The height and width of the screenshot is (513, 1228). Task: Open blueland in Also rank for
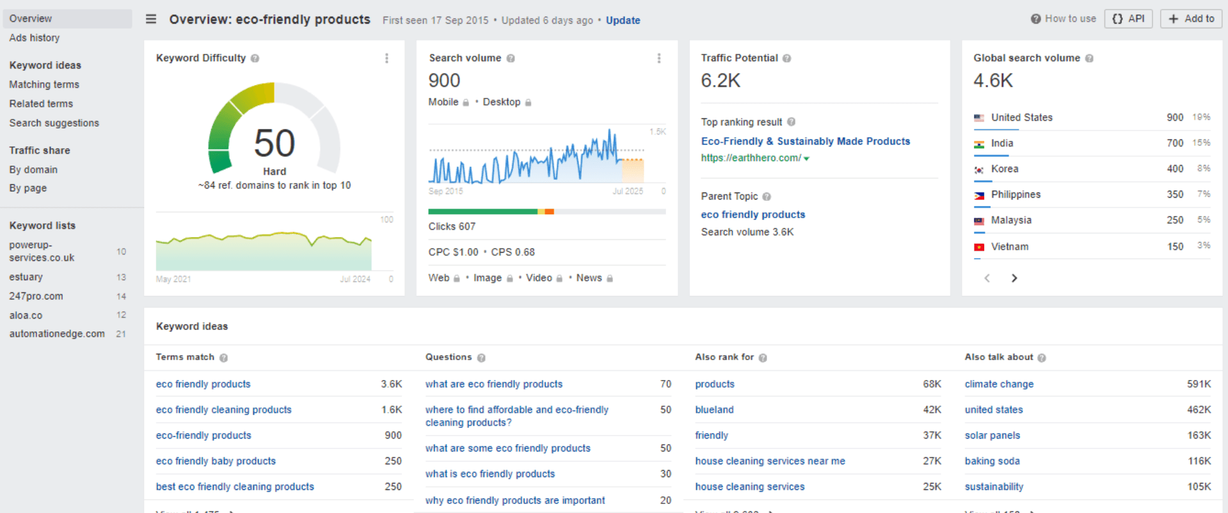point(714,410)
